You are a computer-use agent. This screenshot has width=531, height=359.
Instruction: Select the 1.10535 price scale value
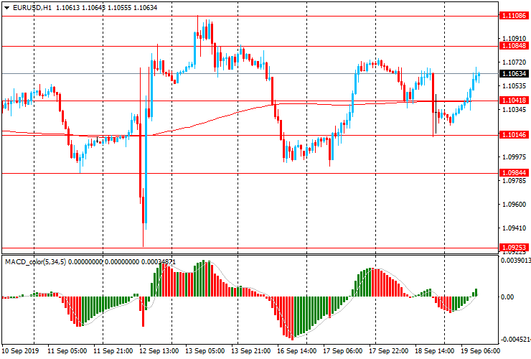pyautogui.click(x=514, y=85)
